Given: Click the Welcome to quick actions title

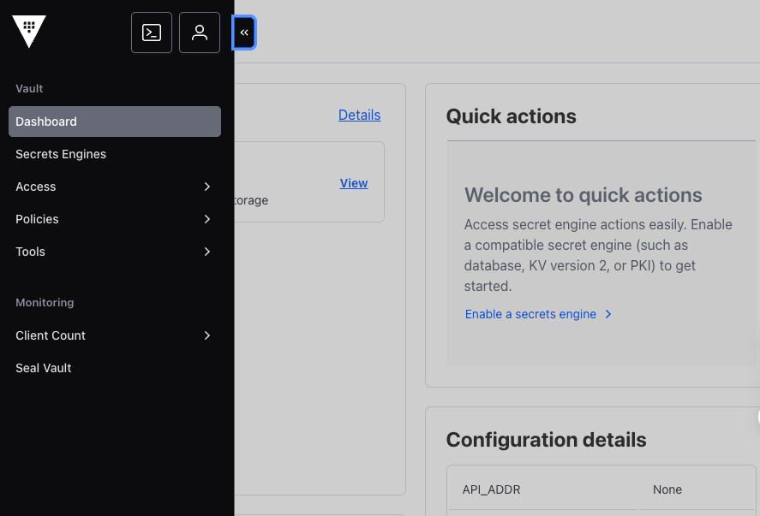Looking at the screenshot, I should click(583, 195).
